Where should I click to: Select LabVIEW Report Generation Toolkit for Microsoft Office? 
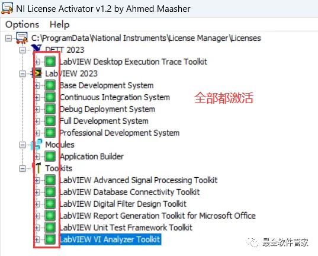(158, 216)
